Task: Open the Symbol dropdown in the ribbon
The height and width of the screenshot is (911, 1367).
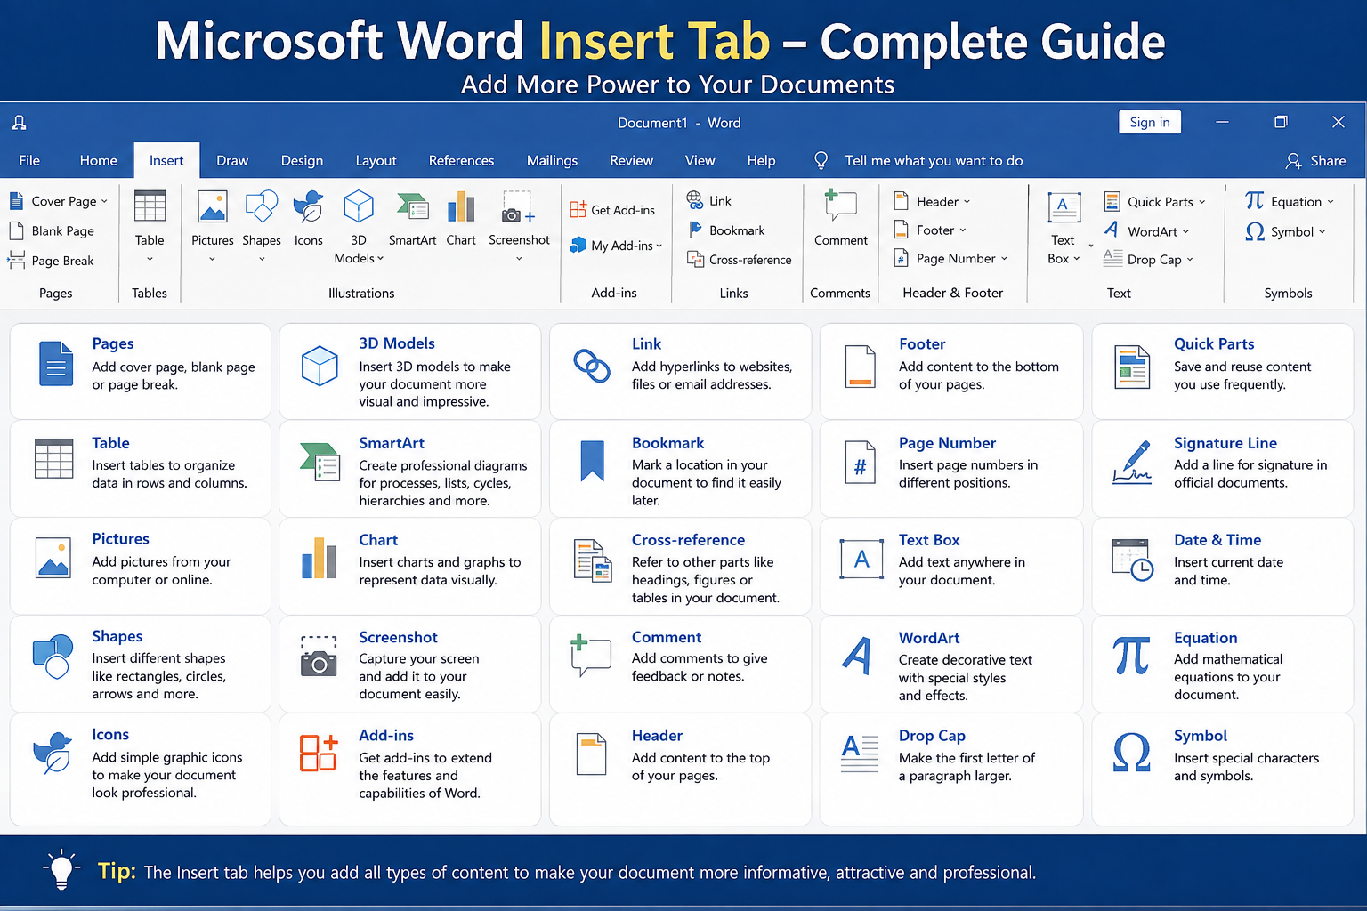Action: click(1322, 231)
